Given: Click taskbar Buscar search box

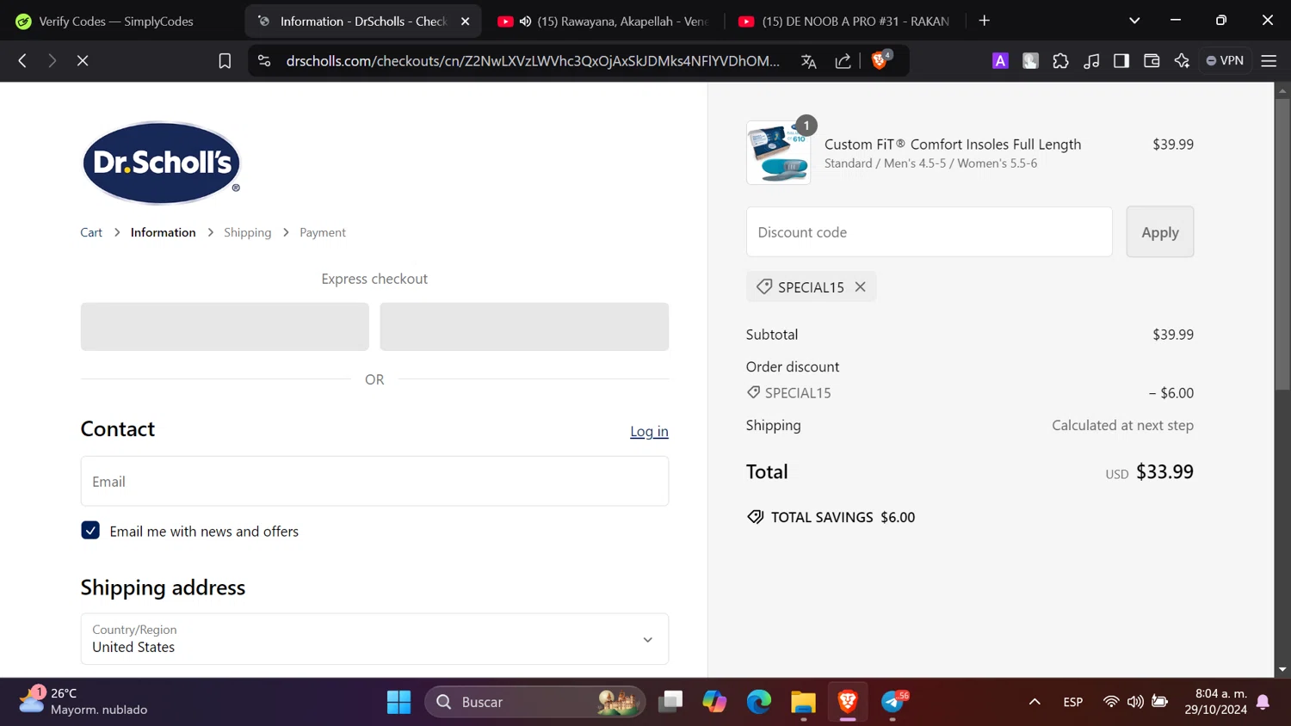Looking at the screenshot, I should click(x=534, y=702).
